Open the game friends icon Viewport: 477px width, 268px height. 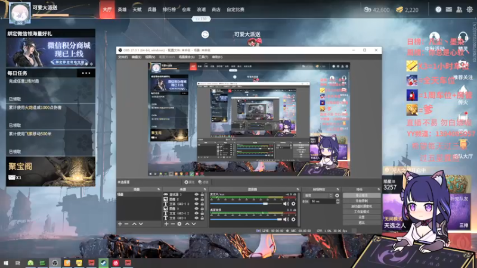pos(459,10)
